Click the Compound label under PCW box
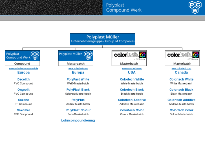205x154 pixels. tap(22, 64)
